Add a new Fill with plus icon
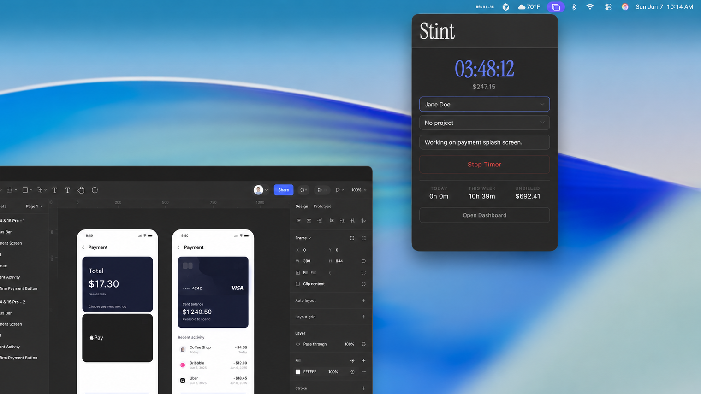Image resolution: width=701 pixels, height=394 pixels. (x=363, y=360)
